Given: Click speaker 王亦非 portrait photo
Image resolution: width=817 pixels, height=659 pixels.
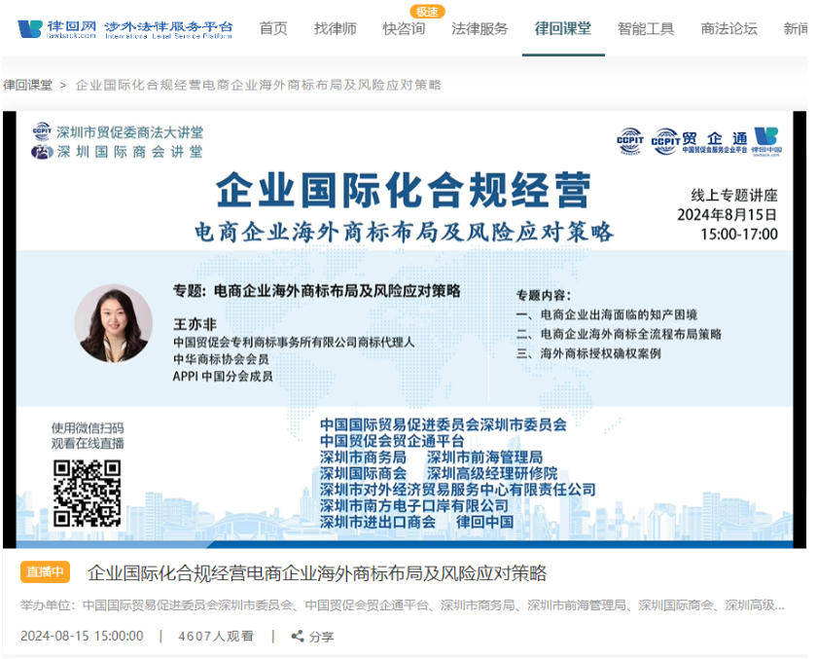Looking at the screenshot, I should (x=113, y=323).
